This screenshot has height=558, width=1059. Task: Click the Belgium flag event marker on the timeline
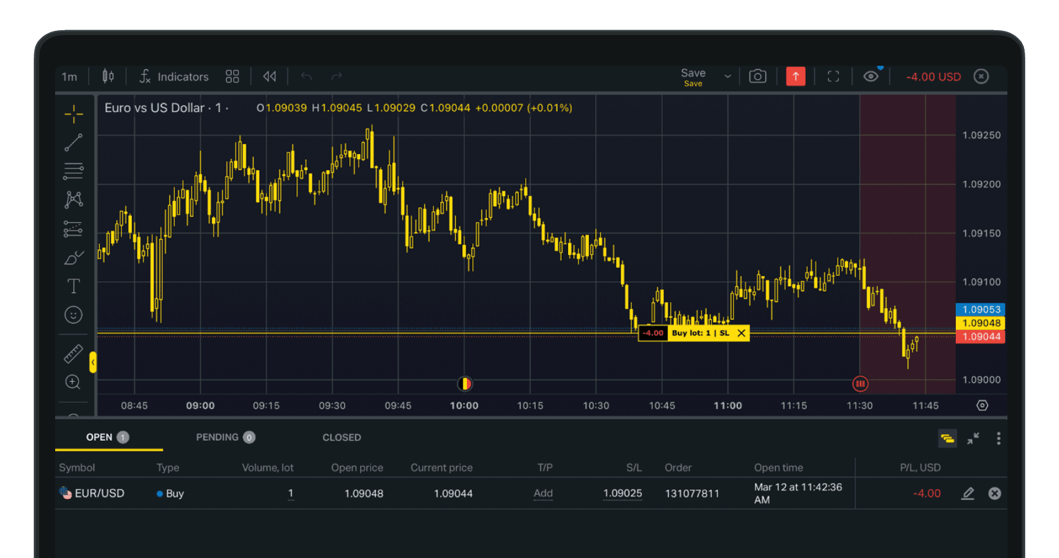465,384
